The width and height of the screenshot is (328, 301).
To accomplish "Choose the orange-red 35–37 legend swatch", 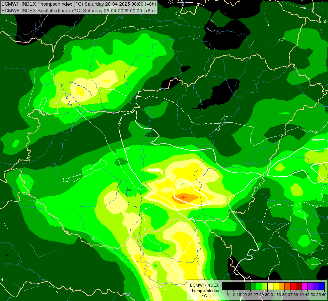I will tap(287, 286).
